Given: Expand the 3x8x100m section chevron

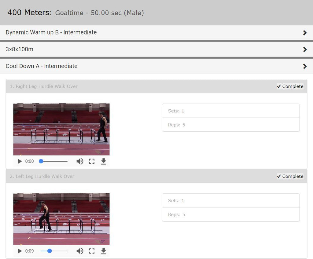Looking at the screenshot, I should [x=305, y=49].
